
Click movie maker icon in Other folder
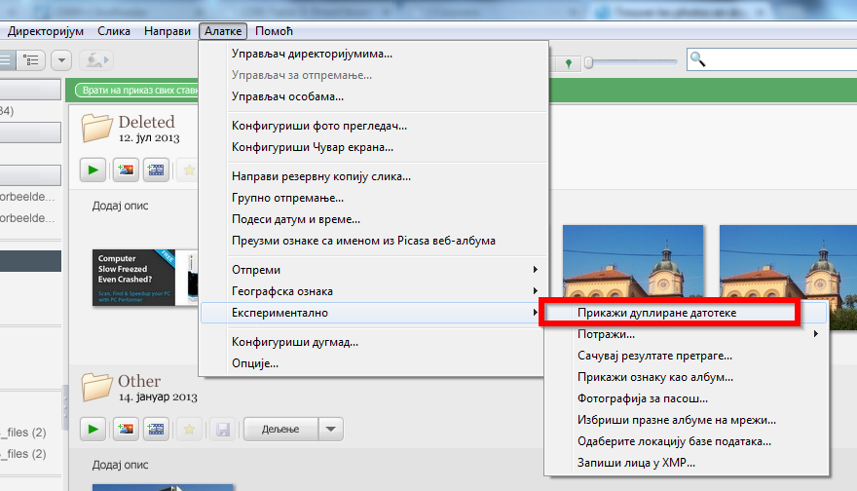[x=155, y=429]
